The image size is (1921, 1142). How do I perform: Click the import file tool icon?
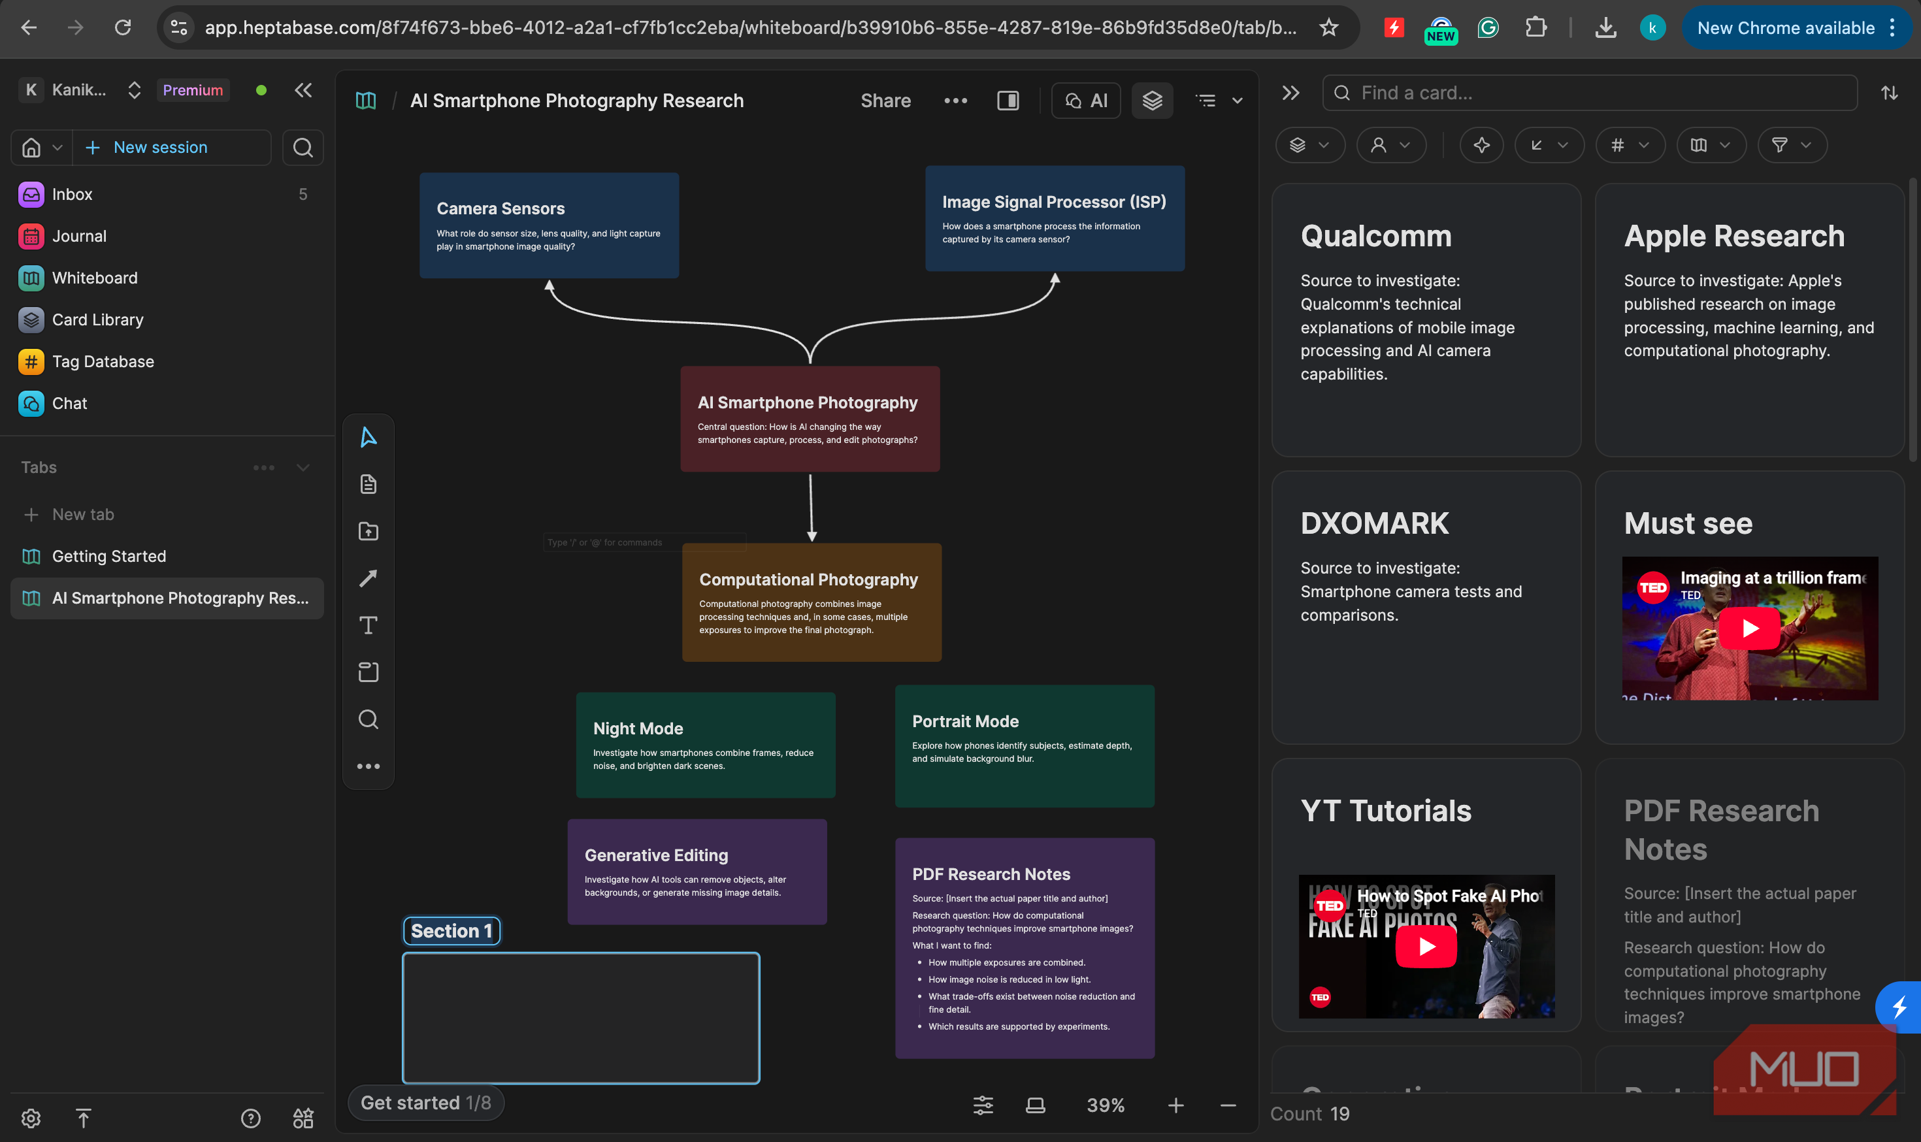368,531
